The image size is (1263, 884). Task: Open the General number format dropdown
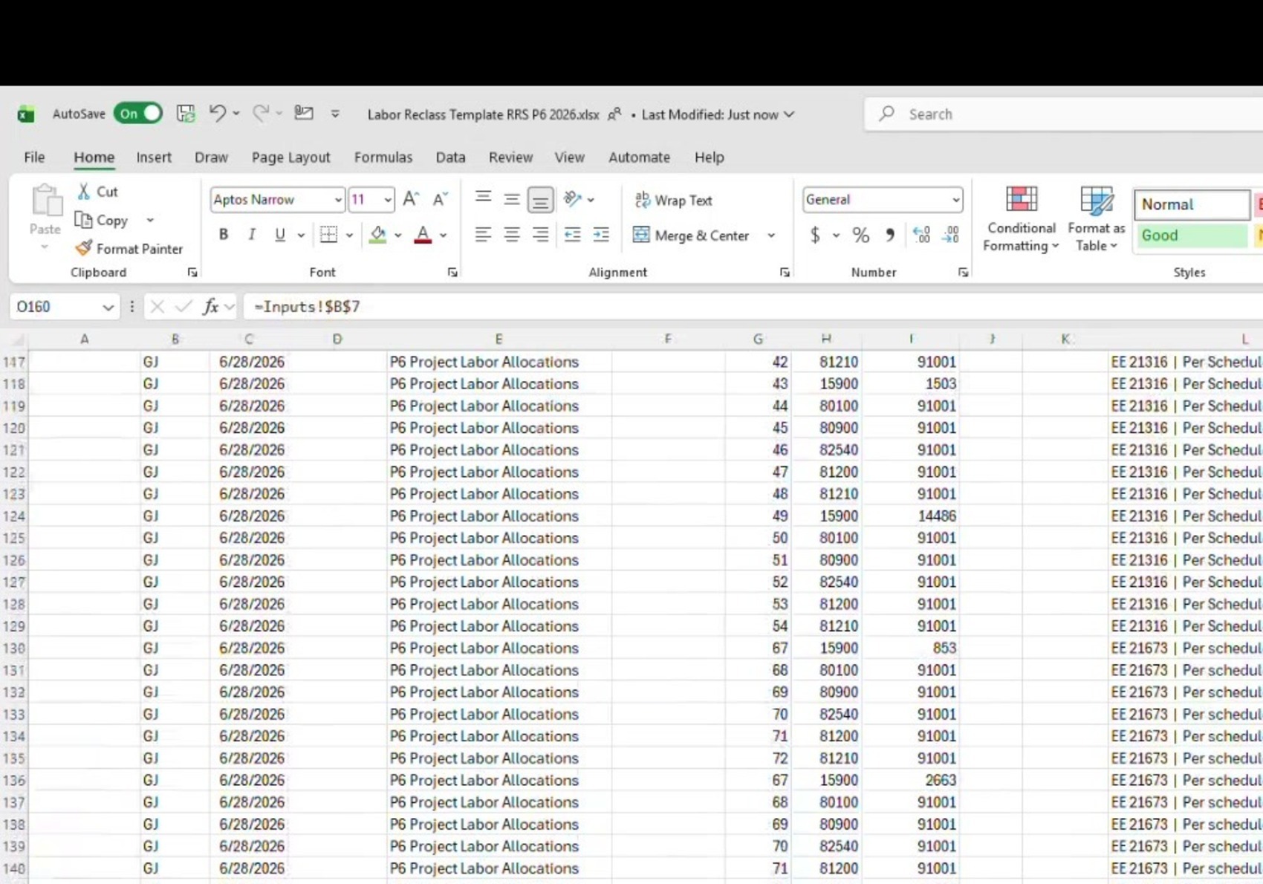tap(955, 200)
